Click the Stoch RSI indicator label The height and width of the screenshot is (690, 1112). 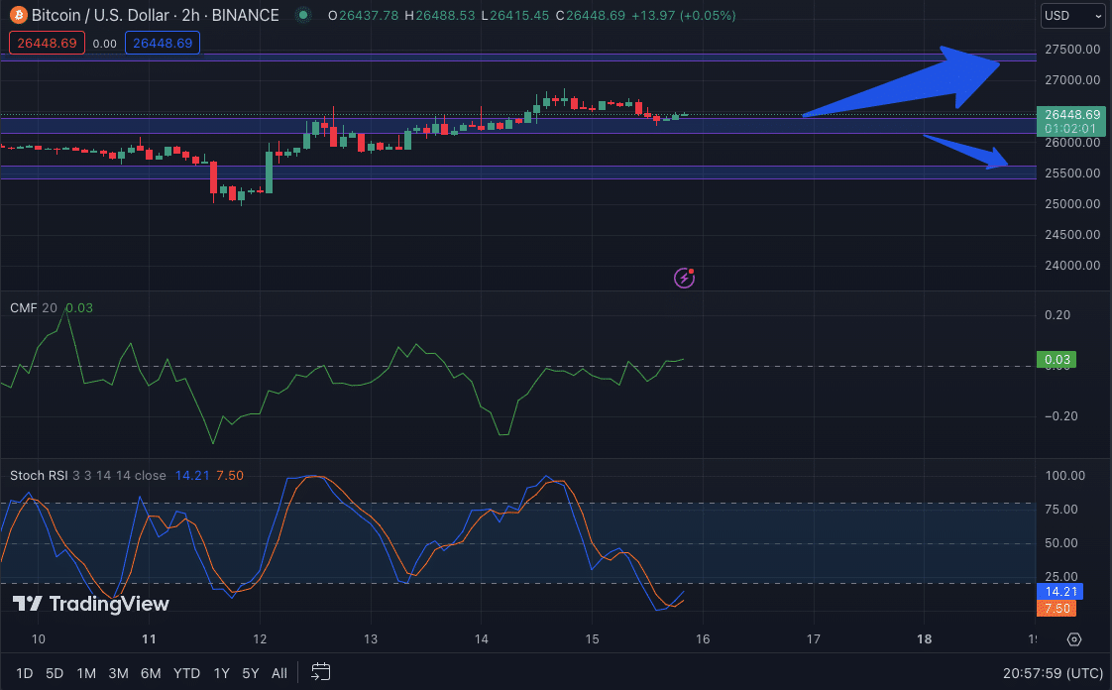[x=39, y=475]
